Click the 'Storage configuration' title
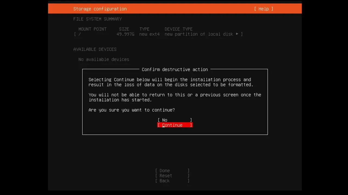Screen dimensions: 348x195 [x=100, y=9]
